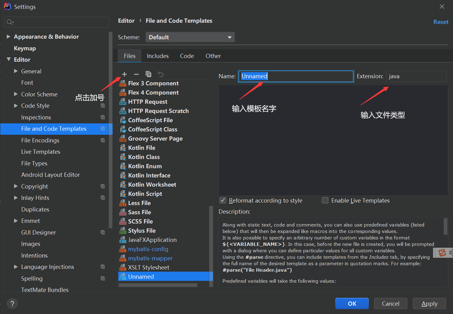Click project-level icon beside Code Style
Viewport: 453px width, 314px height.
[103, 106]
